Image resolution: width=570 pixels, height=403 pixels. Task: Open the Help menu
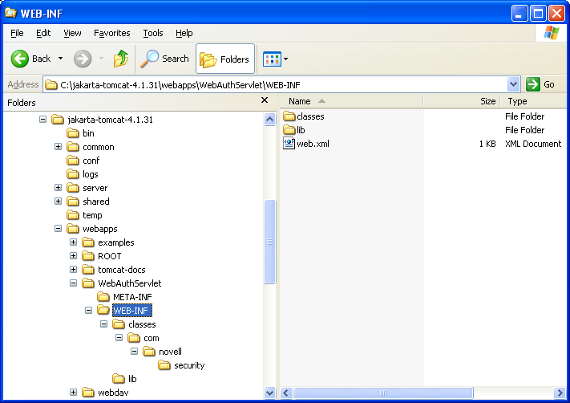pos(184,33)
